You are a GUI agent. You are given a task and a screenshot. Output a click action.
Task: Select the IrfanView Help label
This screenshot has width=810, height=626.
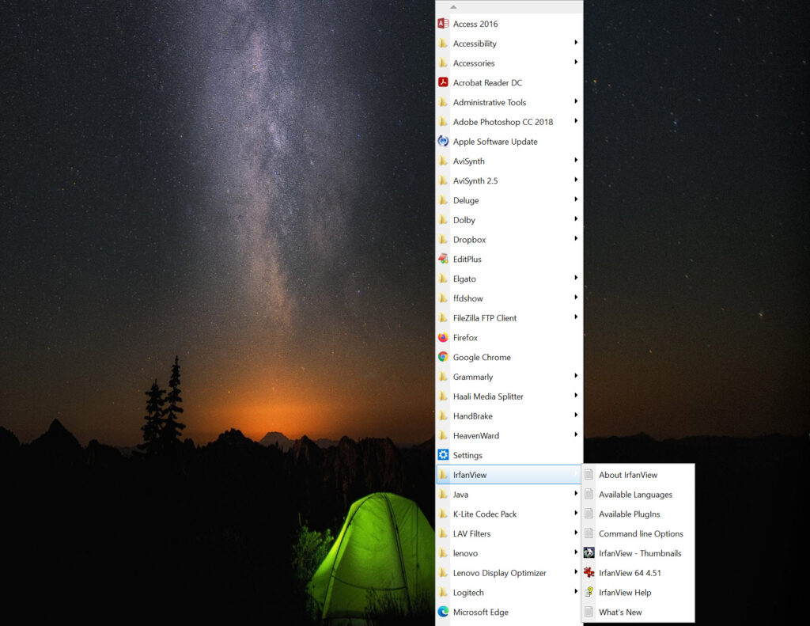click(x=625, y=593)
